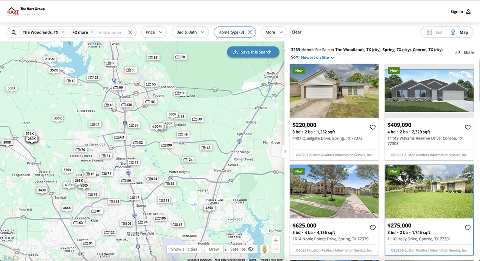Click the cluster marker showing 70

click(180, 57)
